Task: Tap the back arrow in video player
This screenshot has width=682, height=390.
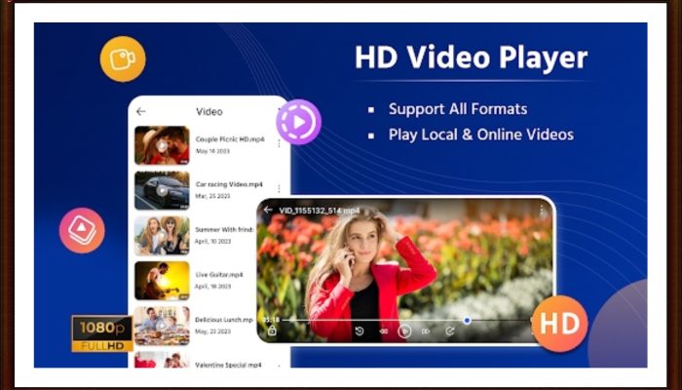Action: [268, 210]
